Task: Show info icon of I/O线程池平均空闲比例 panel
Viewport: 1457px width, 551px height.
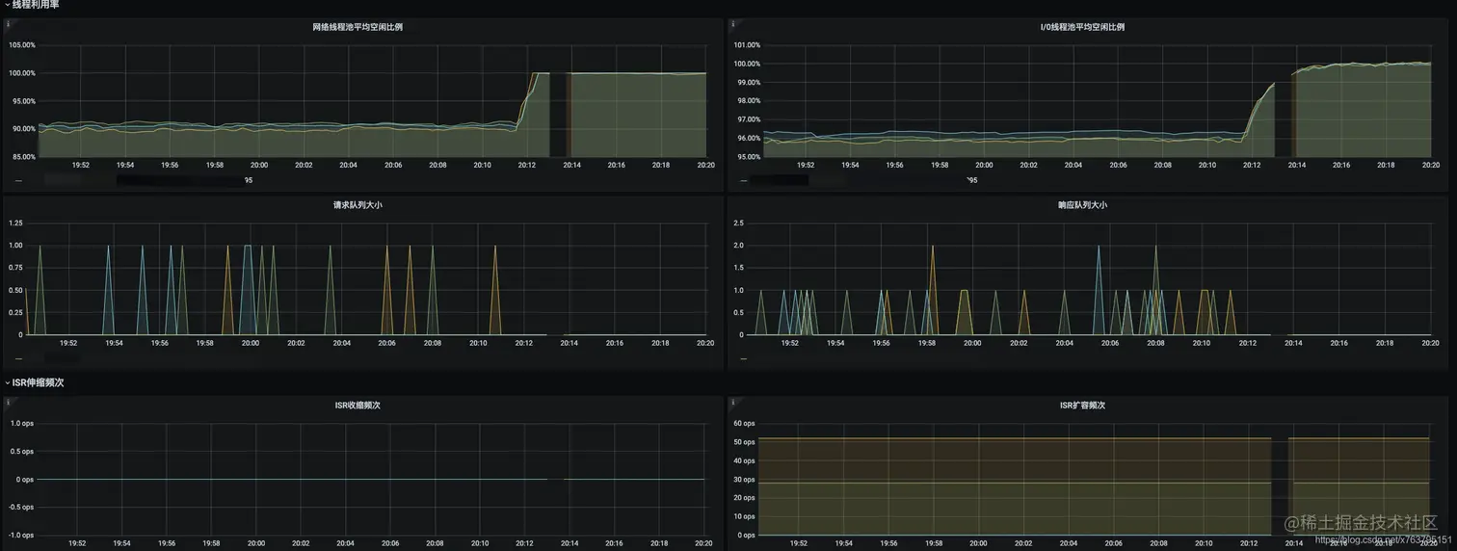Action: pyautogui.click(x=732, y=23)
